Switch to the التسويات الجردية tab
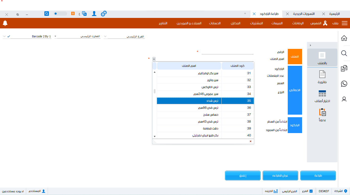The image size is (350, 195). coord(304,14)
